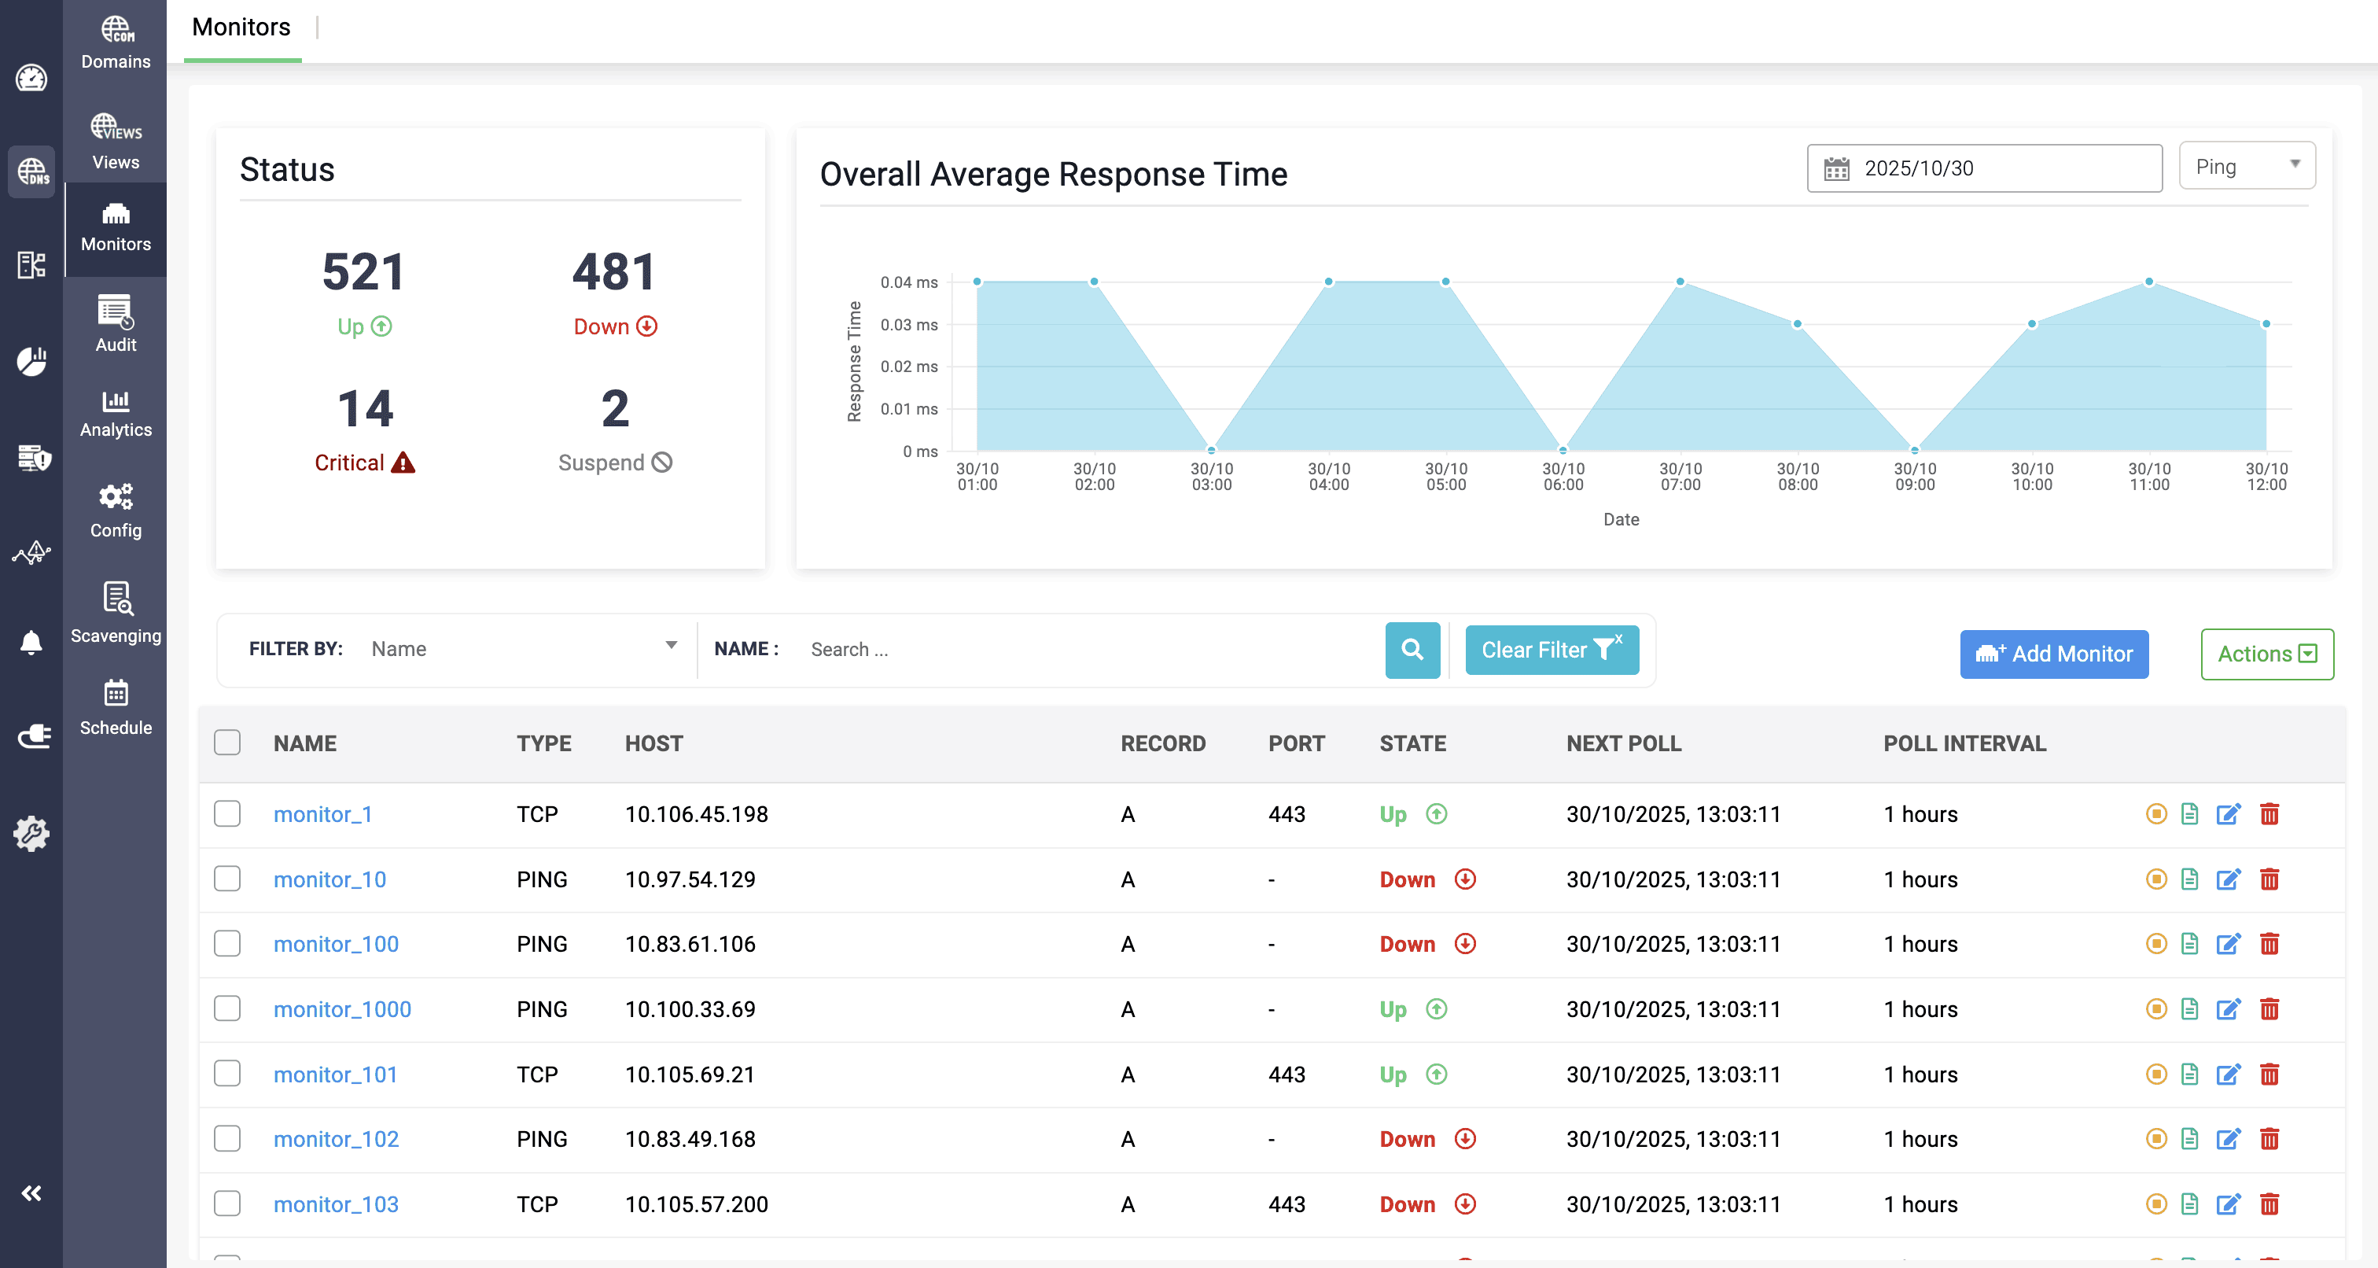Select the monitor_102 row checkbox
This screenshot has width=2378, height=1268.
click(x=227, y=1139)
